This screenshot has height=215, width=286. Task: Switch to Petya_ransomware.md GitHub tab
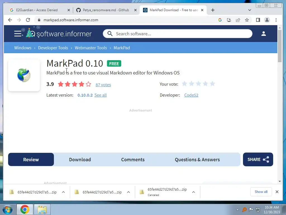(106, 10)
